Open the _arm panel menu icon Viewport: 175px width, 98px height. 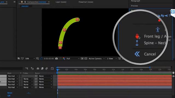7,2
